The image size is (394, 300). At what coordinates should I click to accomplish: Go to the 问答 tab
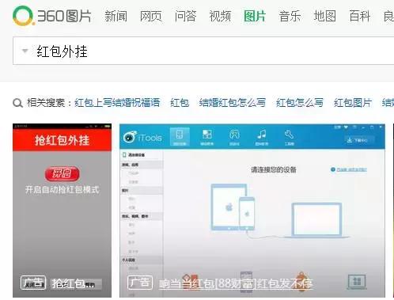185,16
